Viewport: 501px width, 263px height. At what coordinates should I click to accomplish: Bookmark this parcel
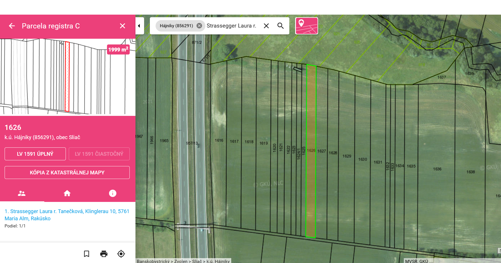click(x=87, y=254)
